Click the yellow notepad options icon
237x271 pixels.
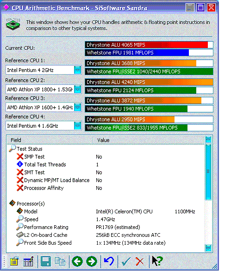14,261
